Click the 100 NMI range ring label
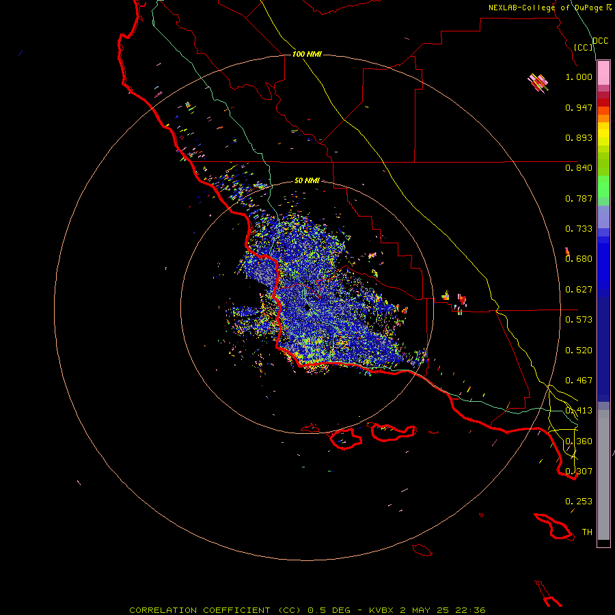 tap(307, 54)
